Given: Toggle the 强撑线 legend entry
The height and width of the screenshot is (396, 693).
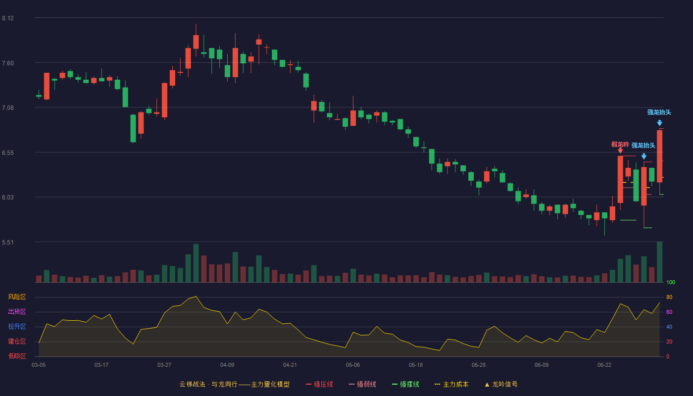Looking at the screenshot, I should pyautogui.click(x=405, y=384).
